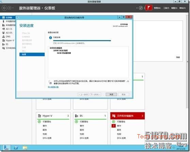The image size is (190, 152).
Task: Click the count 1 in IIS tile header
Action: coord(105,116)
